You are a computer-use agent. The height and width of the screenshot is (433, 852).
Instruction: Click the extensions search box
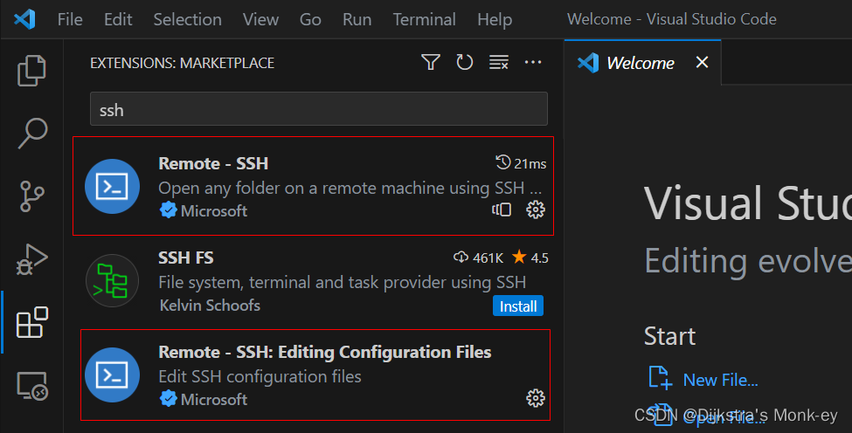pos(318,110)
